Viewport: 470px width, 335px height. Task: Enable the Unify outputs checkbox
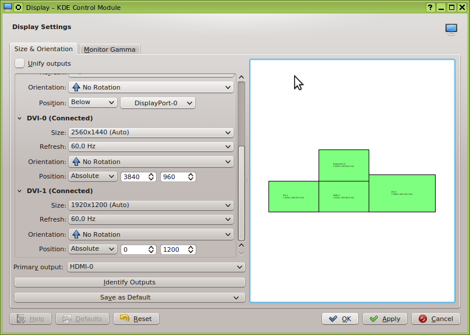pos(20,63)
